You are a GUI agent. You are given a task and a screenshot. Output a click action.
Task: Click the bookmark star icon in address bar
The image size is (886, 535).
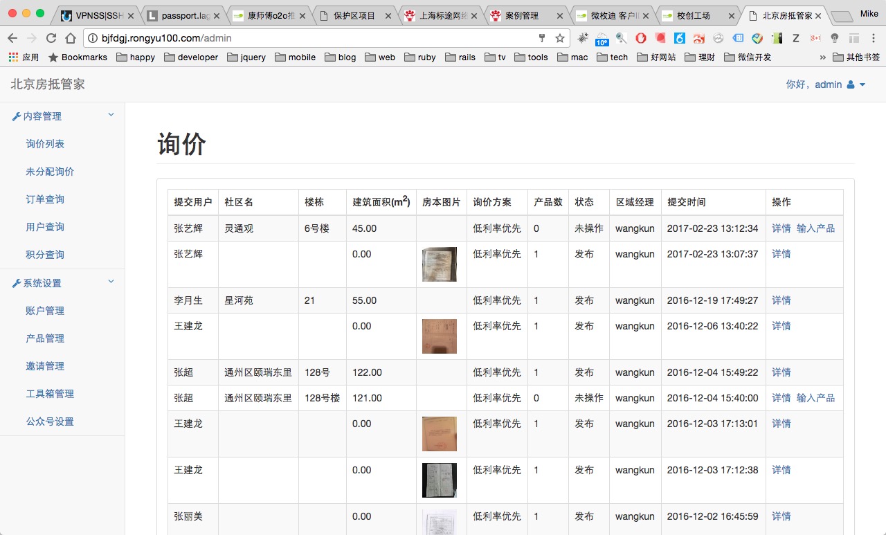pos(560,38)
